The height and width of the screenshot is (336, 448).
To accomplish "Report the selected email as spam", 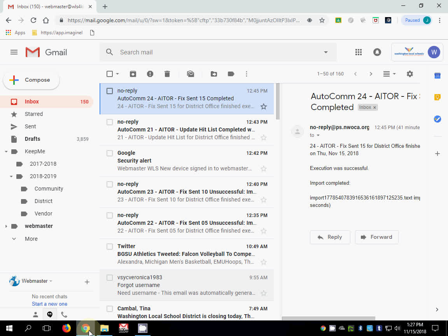I will [150, 73].
